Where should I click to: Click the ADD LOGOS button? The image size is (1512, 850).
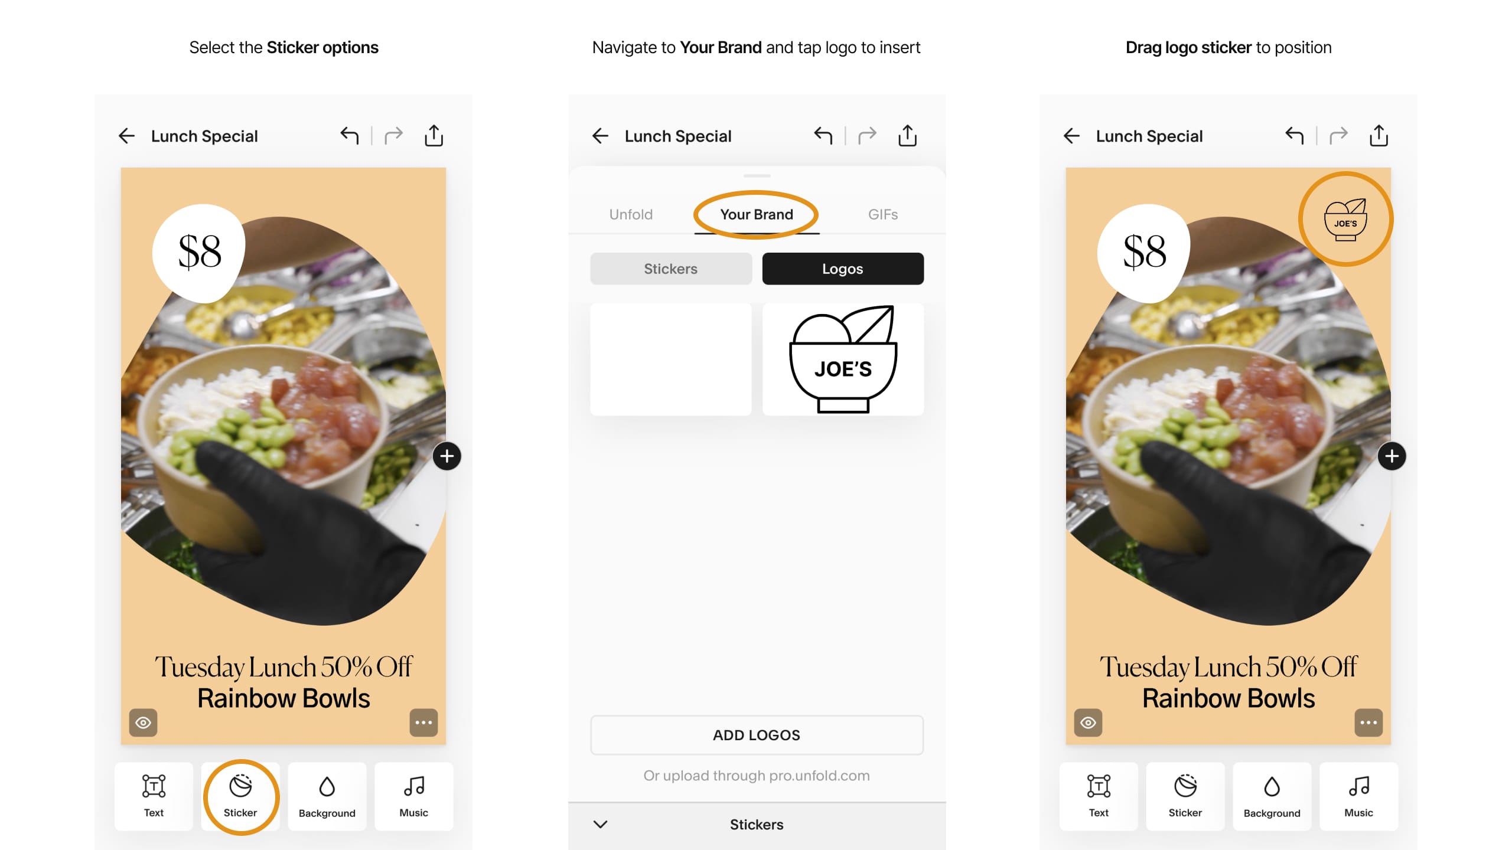click(x=756, y=735)
